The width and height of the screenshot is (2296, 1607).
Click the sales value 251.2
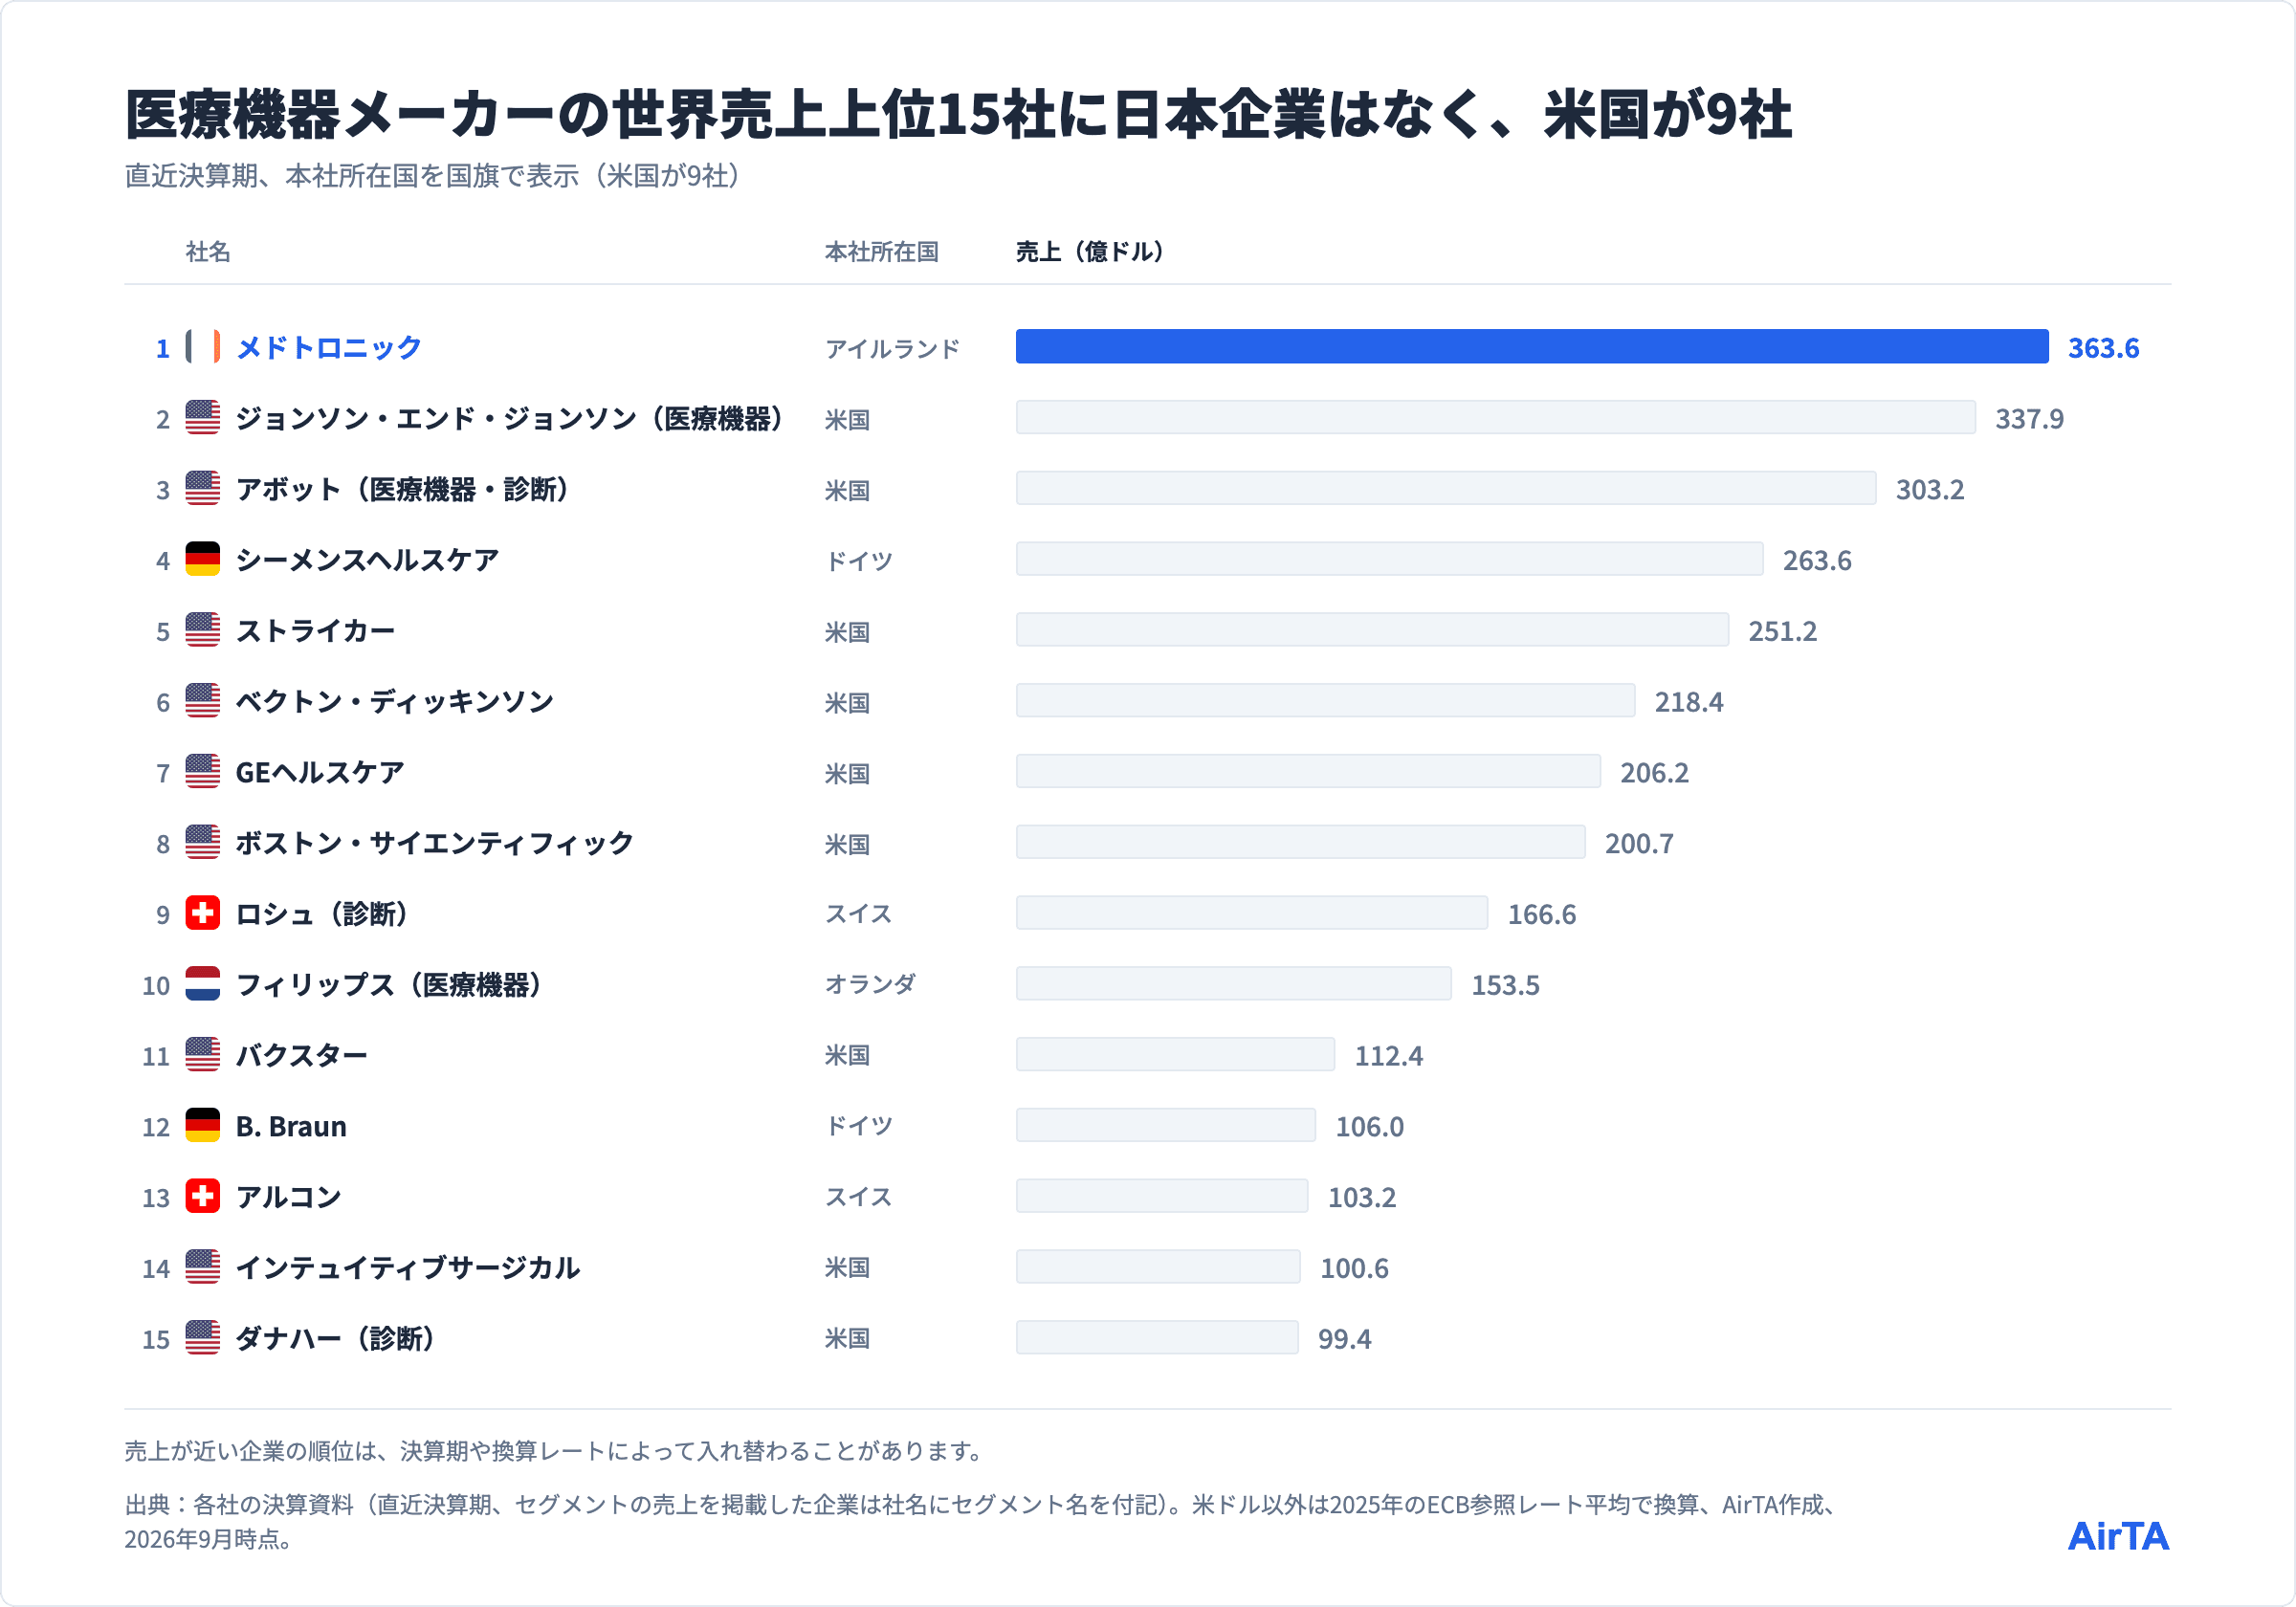1783,631
